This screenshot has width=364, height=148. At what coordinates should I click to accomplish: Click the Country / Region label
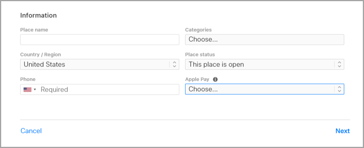pos(41,54)
